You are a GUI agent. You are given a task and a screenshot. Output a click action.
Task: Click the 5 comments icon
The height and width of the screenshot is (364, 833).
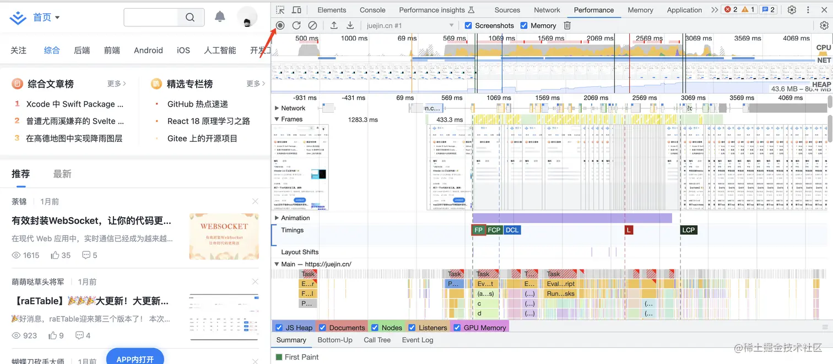coord(86,255)
